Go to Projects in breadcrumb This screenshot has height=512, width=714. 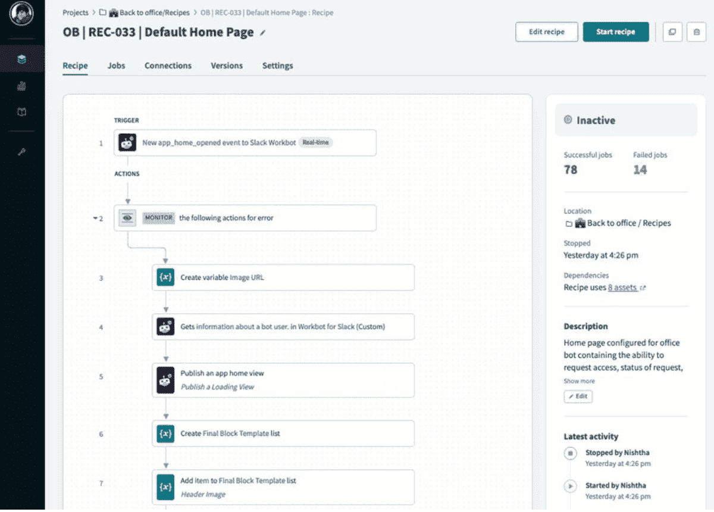pyautogui.click(x=76, y=13)
